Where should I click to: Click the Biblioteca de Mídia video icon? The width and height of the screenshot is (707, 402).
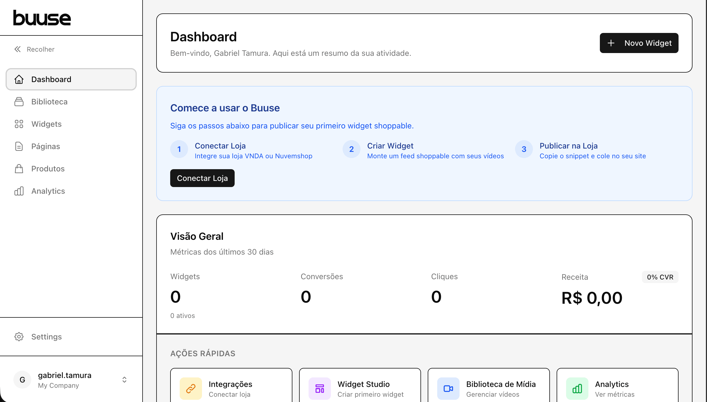[x=448, y=389]
